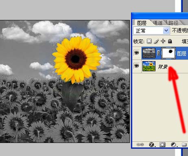The height and width of the screenshot is (156, 188).
Task: Toggle the link between layer and mask
Action: (158, 53)
